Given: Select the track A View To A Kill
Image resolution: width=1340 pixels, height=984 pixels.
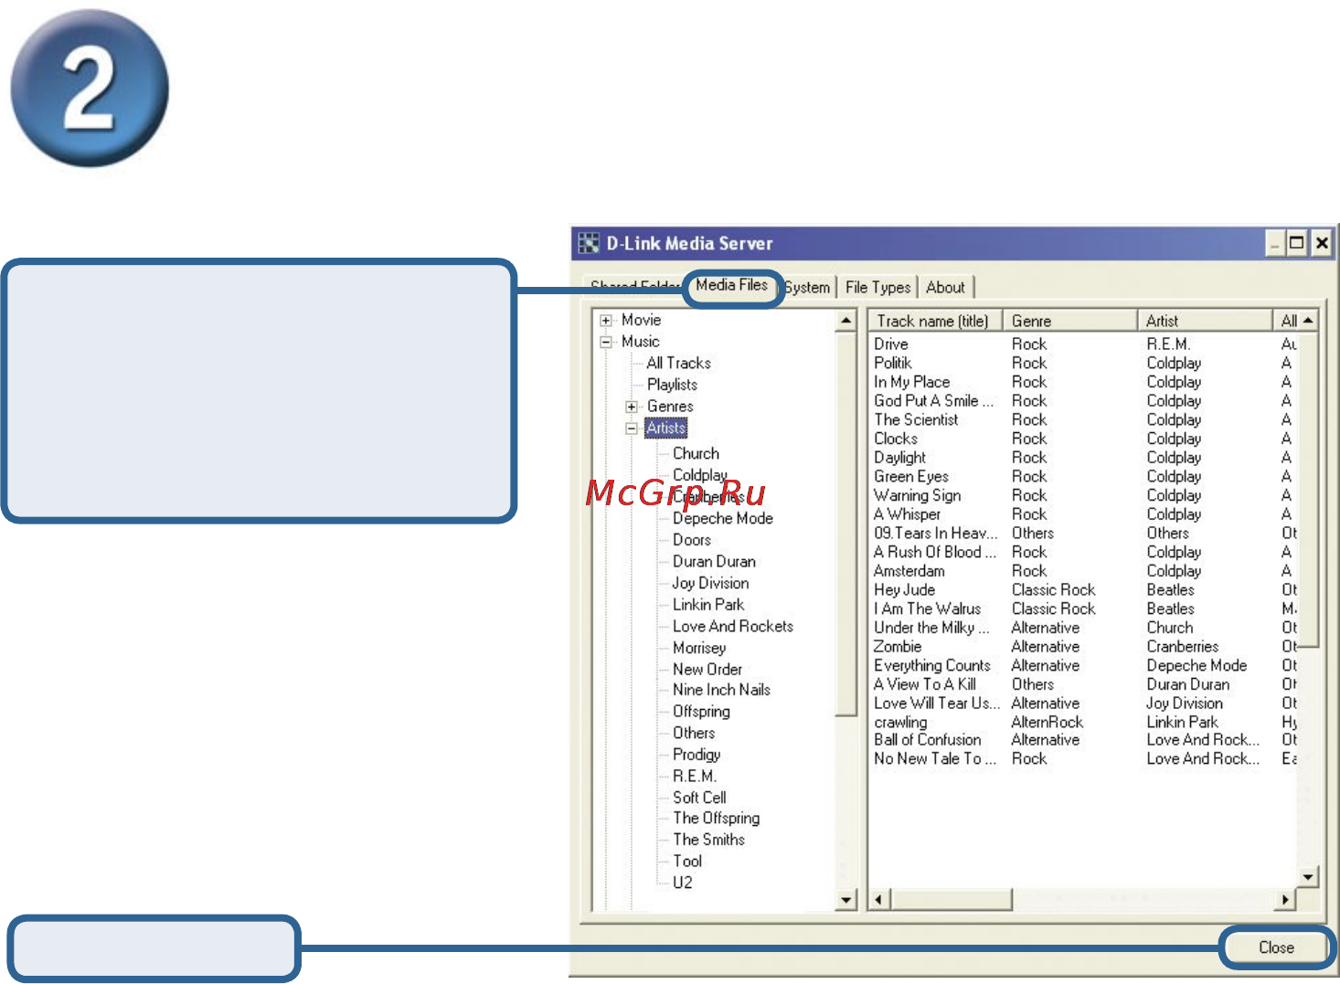Looking at the screenshot, I should pos(925,684).
